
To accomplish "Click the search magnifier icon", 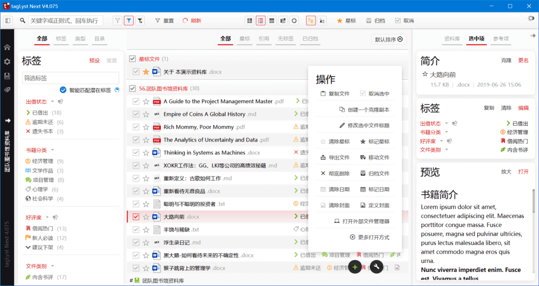I will [x=22, y=21].
